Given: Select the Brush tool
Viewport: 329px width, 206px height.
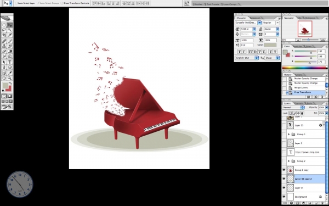Looking at the screenshot, I should tap(10, 41).
